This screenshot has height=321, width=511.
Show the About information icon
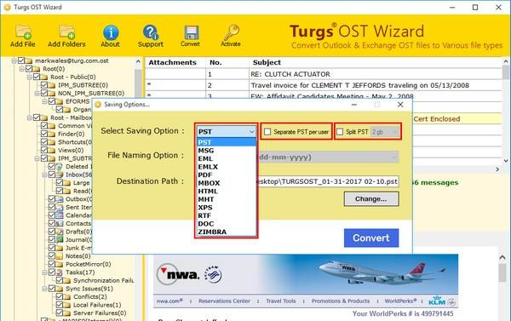111,32
